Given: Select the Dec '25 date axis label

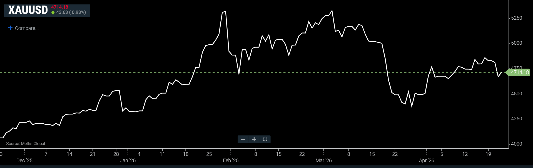Looking at the screenshot, I should 24,161.
